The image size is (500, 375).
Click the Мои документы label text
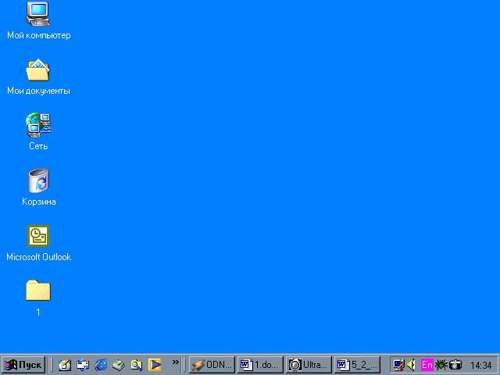[x=38, y=91]
